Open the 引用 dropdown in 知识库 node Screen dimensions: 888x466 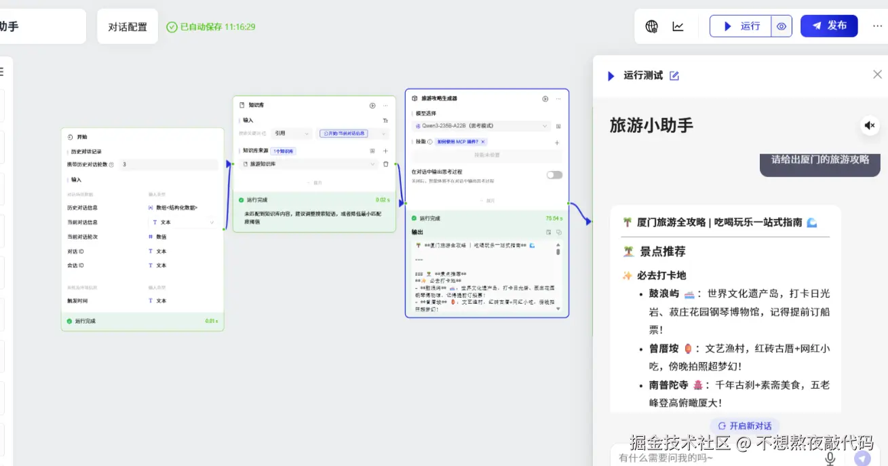point(291,134)
